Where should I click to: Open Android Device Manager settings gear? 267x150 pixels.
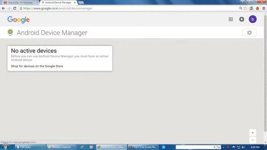(x=249, y=32)
